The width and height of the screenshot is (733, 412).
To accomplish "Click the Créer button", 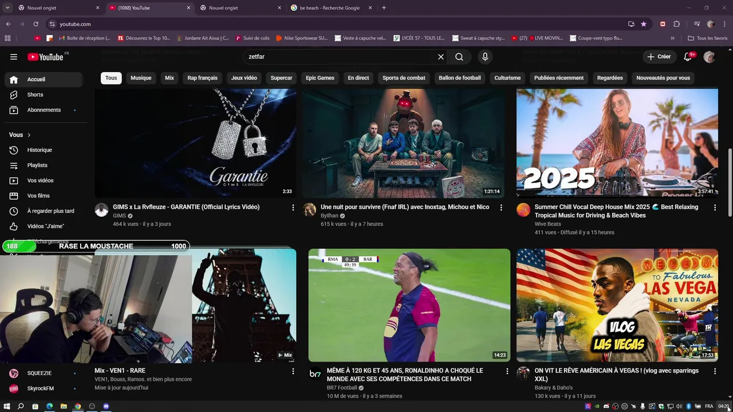I will click(x=659, y=57).
